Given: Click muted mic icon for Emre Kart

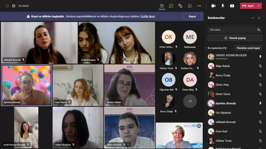Looking at the screenshot, I should pos(260,131).
